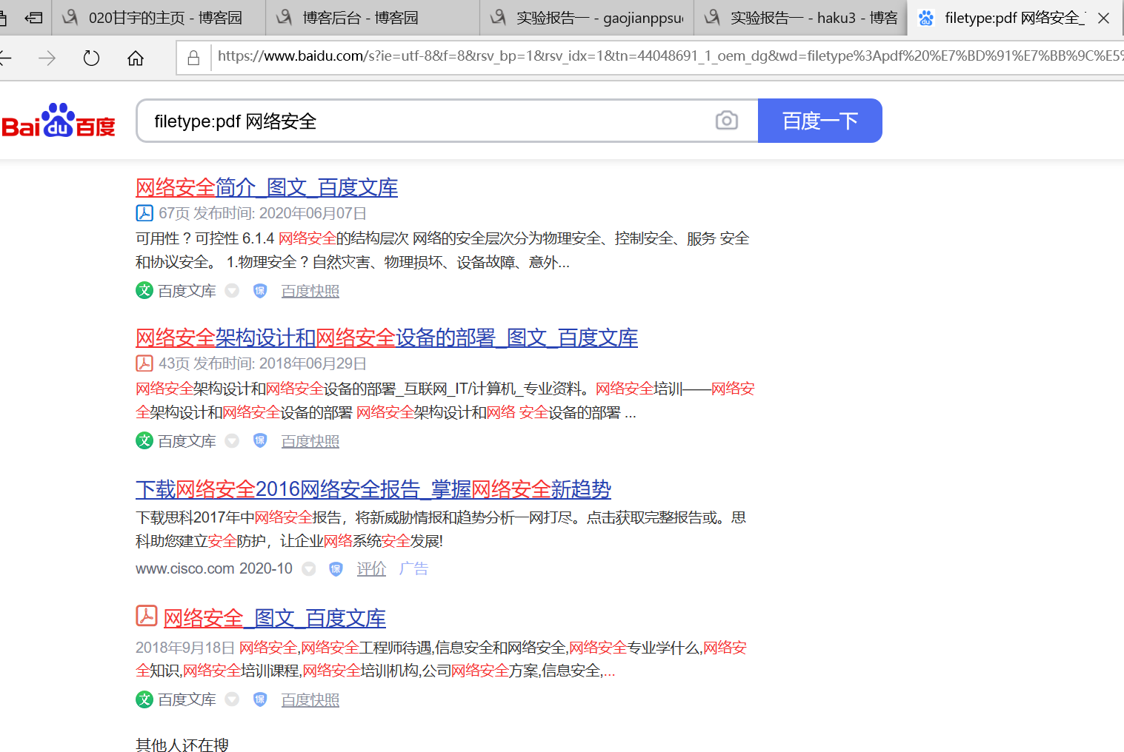This screenshot has width=1124, height=752.
Task: Close the 'filetype:pdf 网络安全' tab
Action: pyautogui.click(x=1103, y=18)
